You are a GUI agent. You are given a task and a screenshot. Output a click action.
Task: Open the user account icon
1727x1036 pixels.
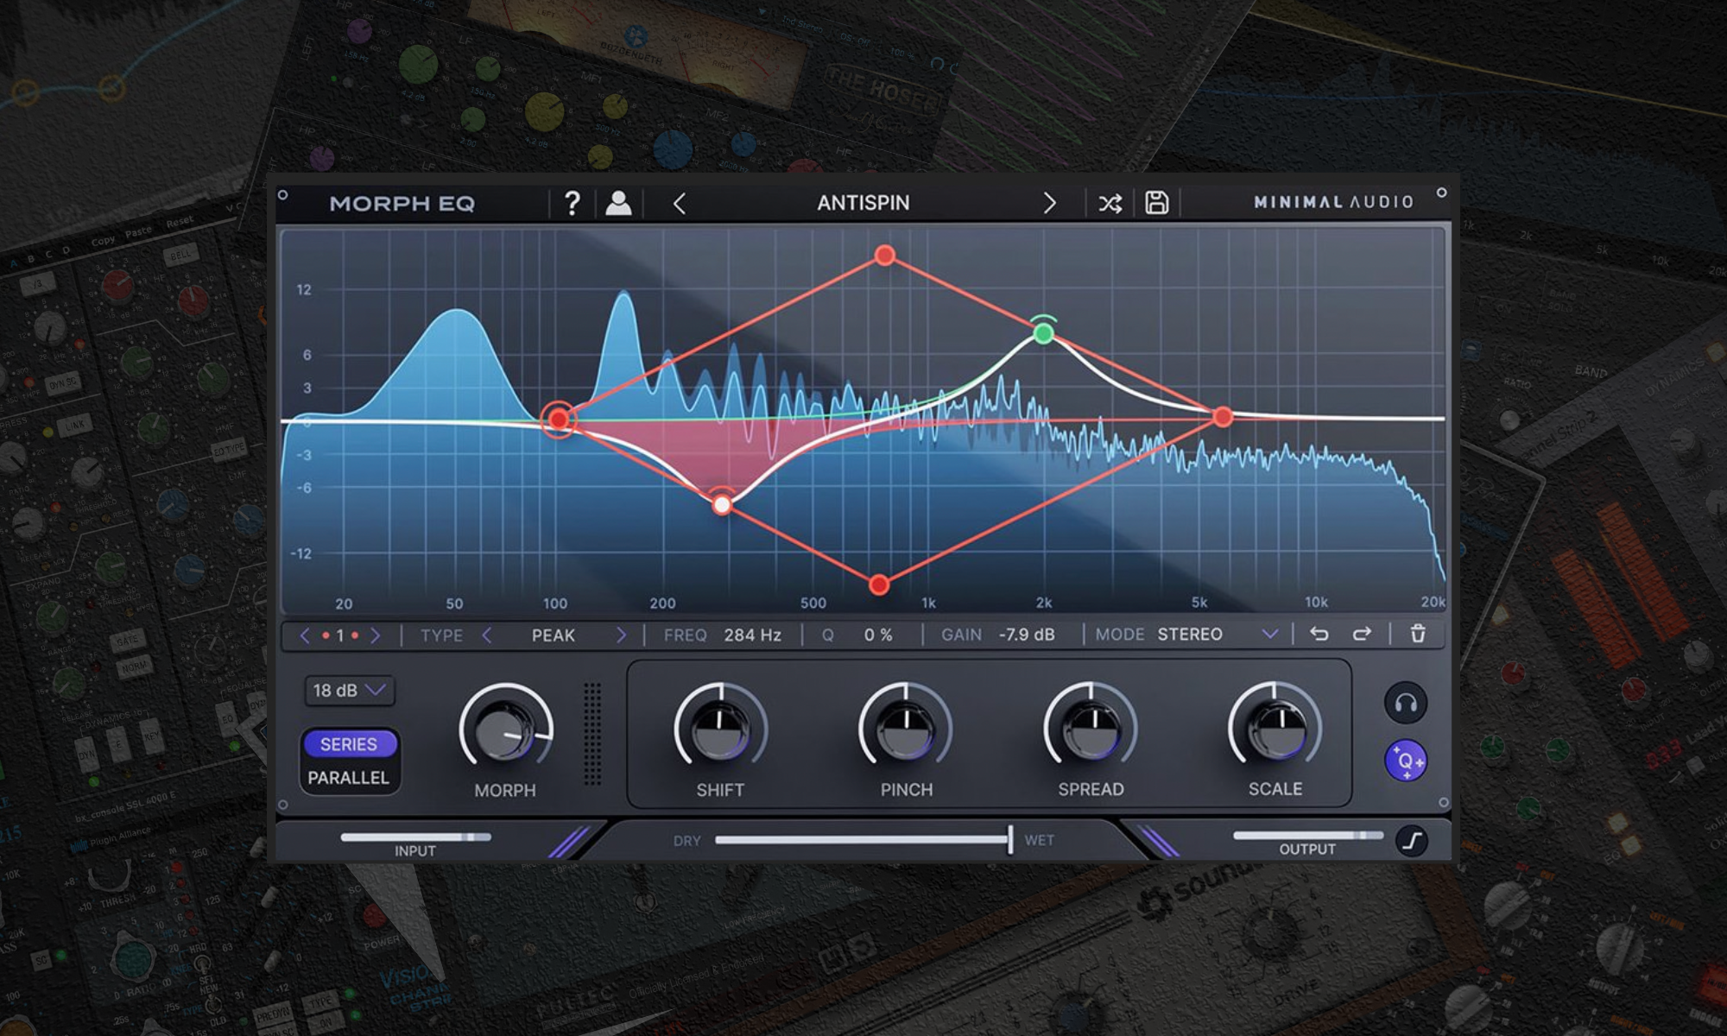618,203
